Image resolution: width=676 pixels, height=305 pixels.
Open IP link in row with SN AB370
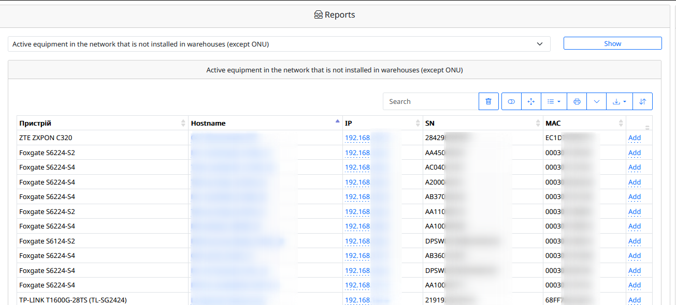tap(366, 197)
